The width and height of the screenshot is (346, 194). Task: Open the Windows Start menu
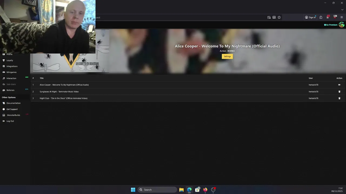(133, 190)
